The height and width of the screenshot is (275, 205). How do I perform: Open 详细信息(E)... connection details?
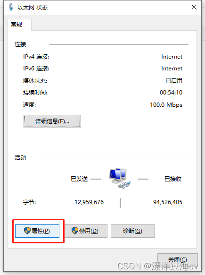(52, 121)
